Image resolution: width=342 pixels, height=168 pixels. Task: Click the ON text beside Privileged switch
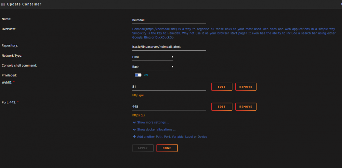(x=146, y=75)
